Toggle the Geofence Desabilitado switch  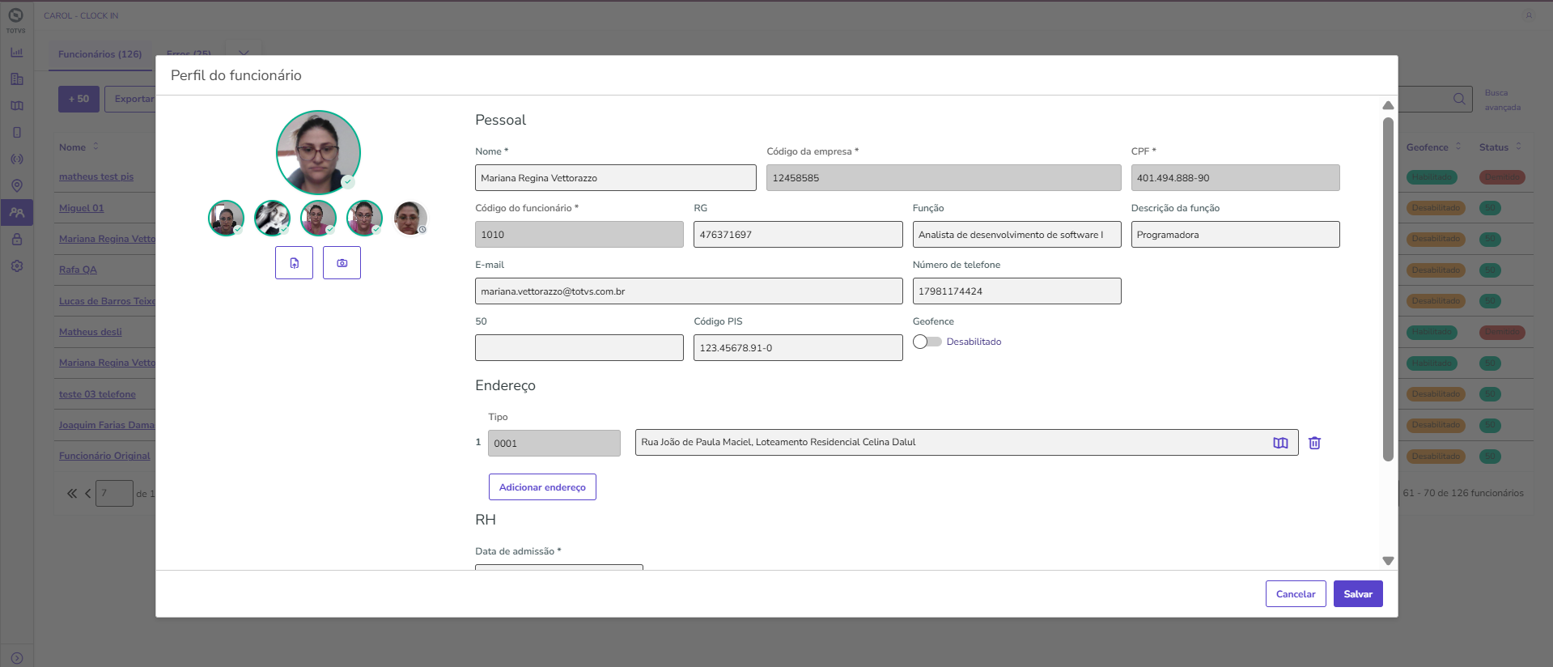coord(927,342)
